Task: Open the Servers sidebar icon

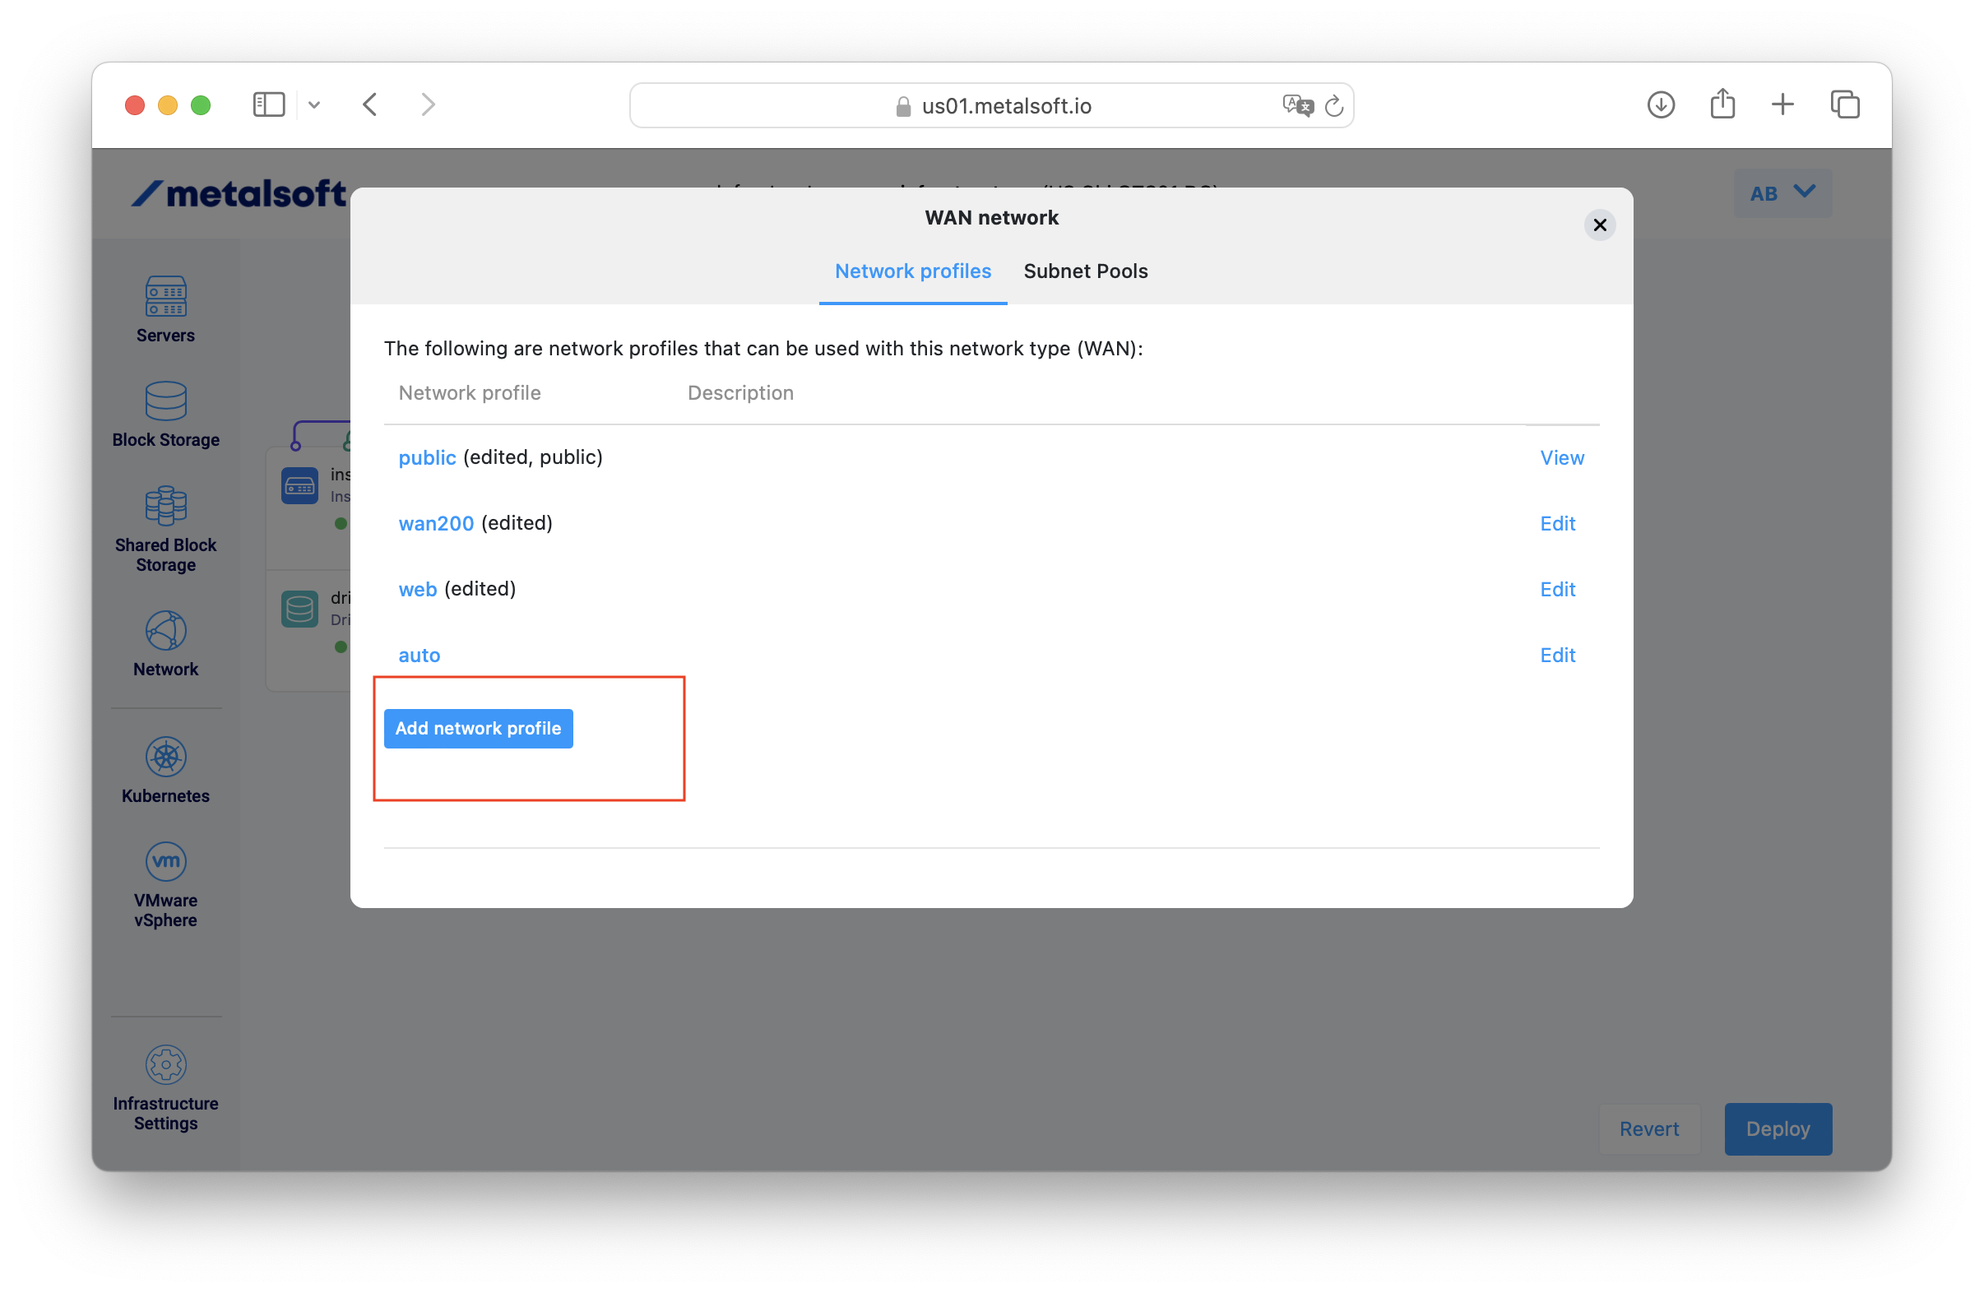Action: (166, 297)
